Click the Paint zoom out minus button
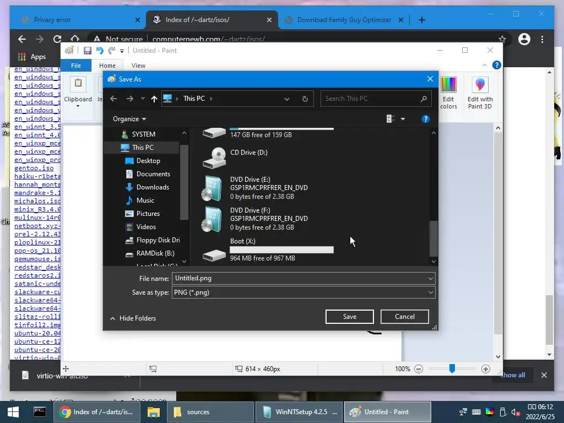The width and height of the screenshot is (564, 423). [419, 369]
